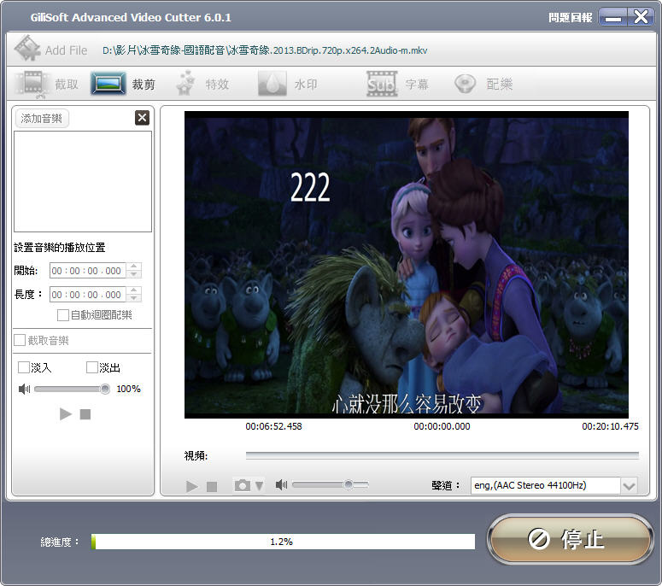
Task: Adjust the video volume slider
Action: click(x=331, y=484)
